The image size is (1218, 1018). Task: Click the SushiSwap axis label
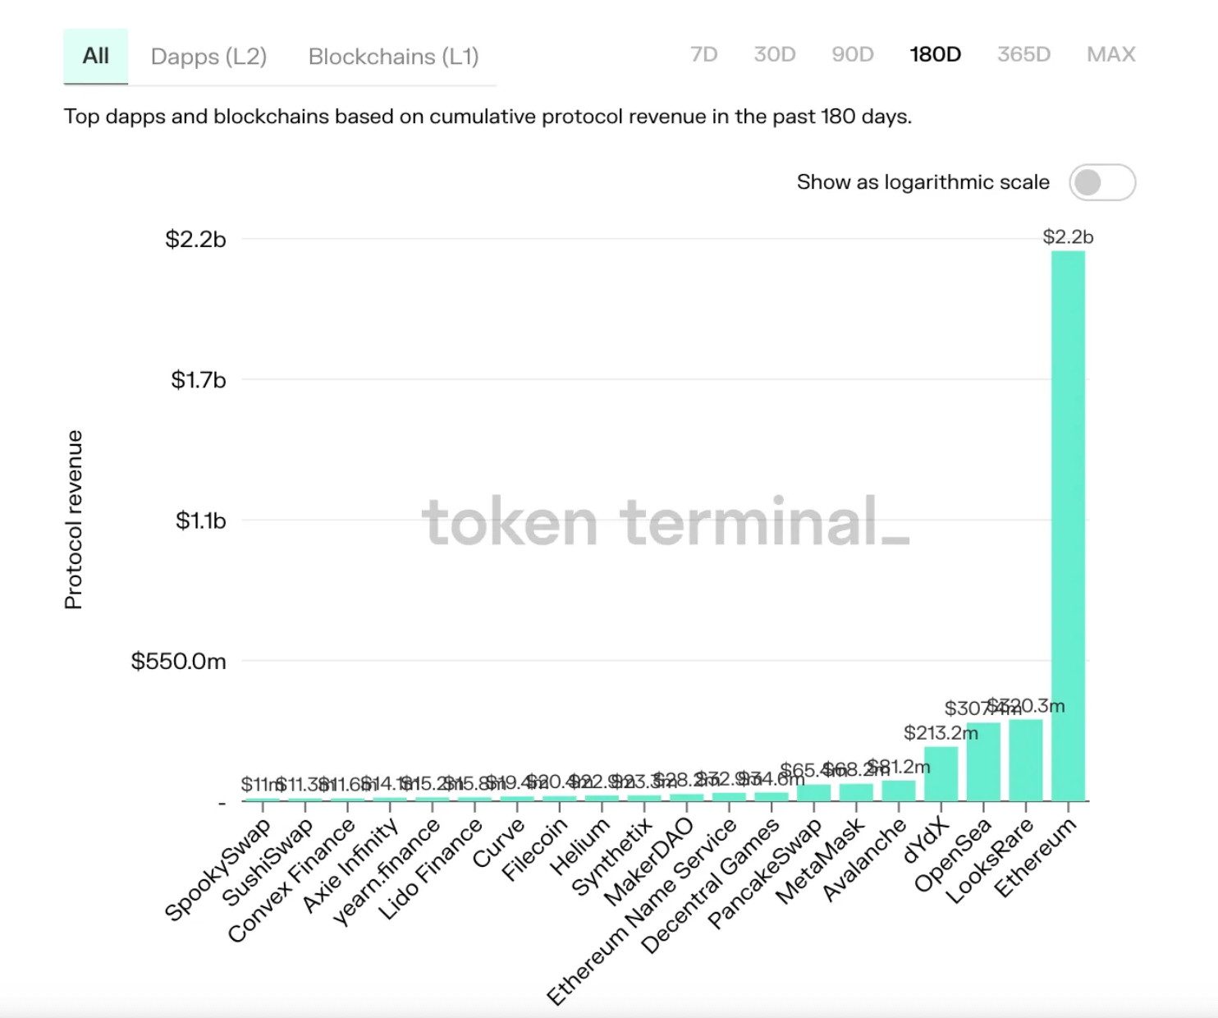[x=268, y=863]
